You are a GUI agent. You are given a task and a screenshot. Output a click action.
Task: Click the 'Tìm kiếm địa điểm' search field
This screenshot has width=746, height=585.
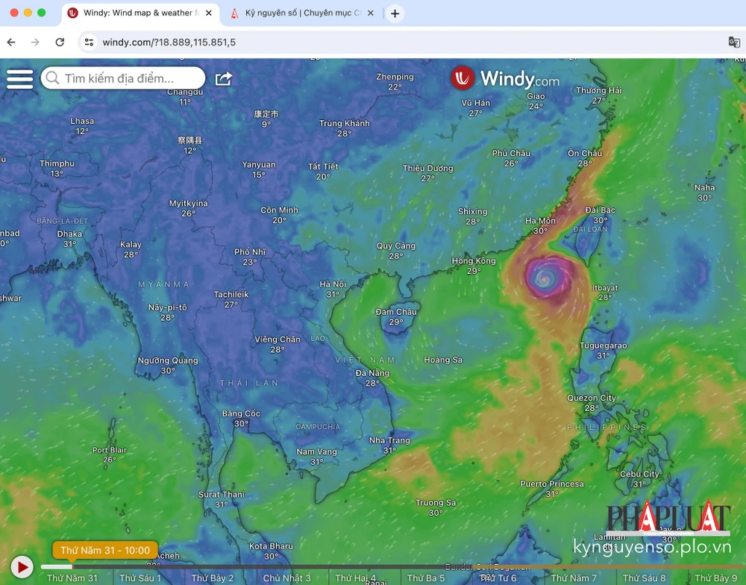pyautogui.click(x=127, y=78)
